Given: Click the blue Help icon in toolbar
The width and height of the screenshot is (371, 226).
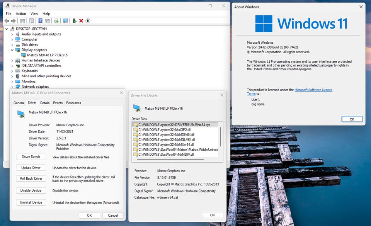Looking at the screenshot, I should click(x=40, y=21).
